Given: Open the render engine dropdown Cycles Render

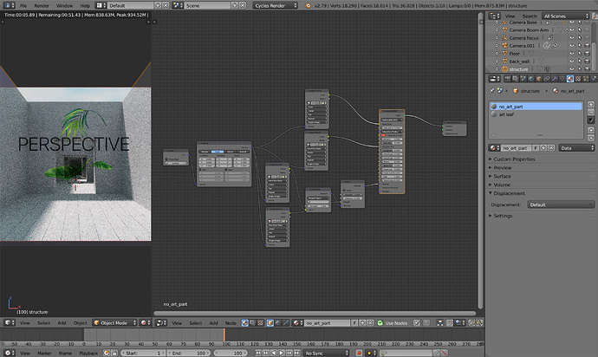Looking at the screenshot, I should (276, 6).
